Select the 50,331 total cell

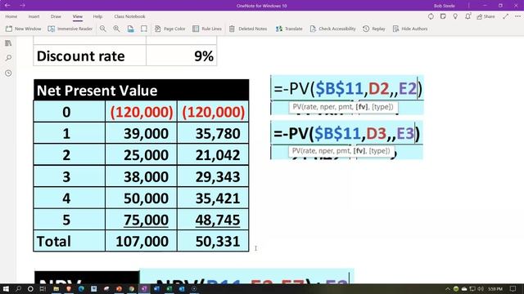(x=213, y=241)
